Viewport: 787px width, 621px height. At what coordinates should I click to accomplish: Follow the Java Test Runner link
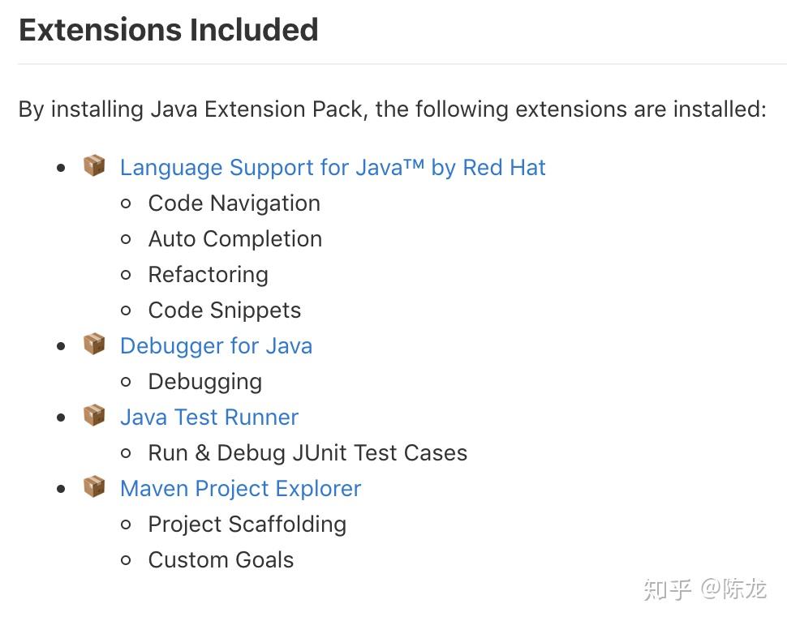point(209,418)
